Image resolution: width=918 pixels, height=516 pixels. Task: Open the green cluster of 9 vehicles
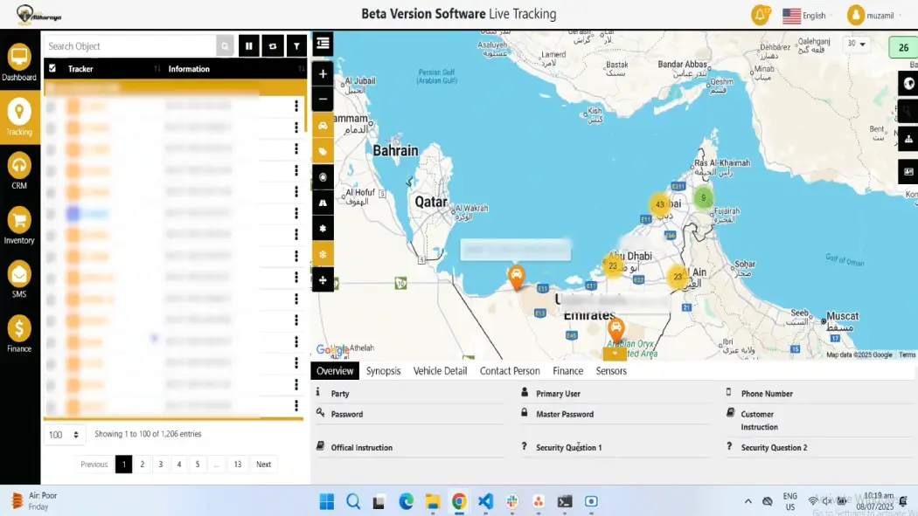(x=703, y=197)
